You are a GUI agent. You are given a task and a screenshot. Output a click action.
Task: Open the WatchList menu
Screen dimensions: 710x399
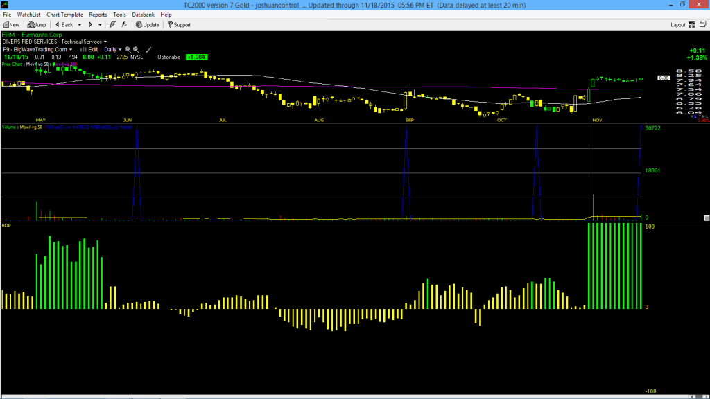click(28, 15)
